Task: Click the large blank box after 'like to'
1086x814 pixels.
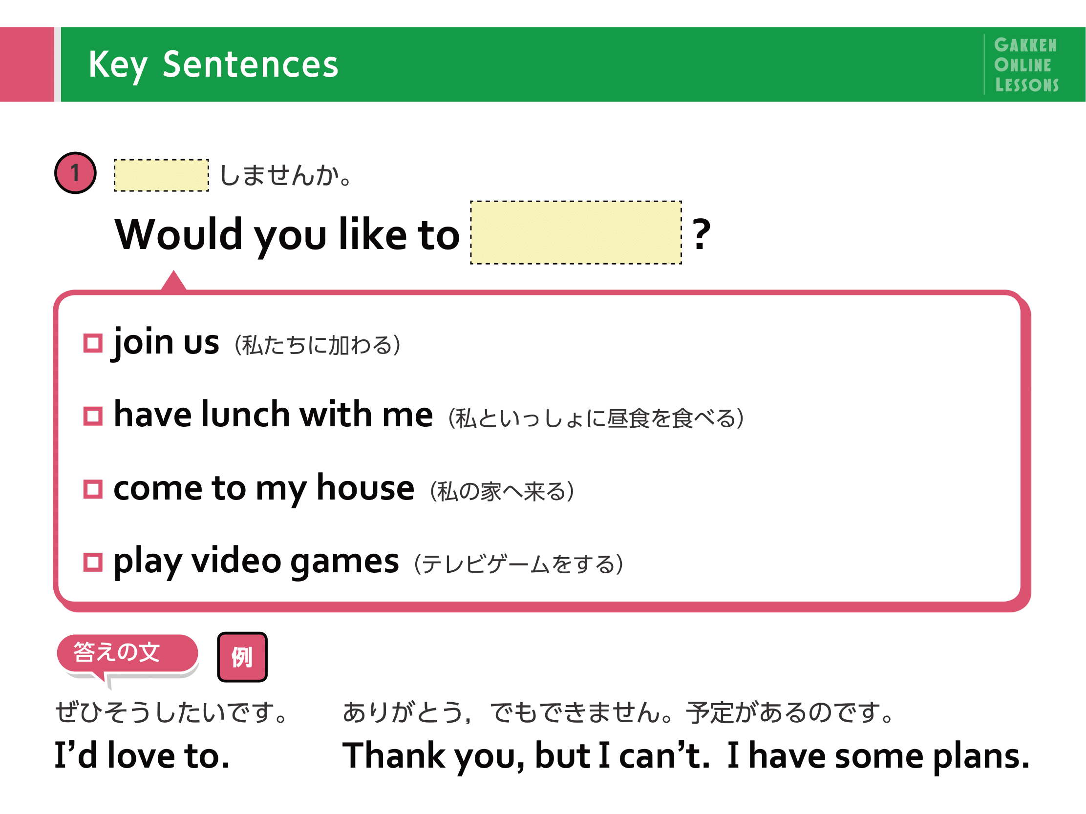Action: (x=576, y=232)
